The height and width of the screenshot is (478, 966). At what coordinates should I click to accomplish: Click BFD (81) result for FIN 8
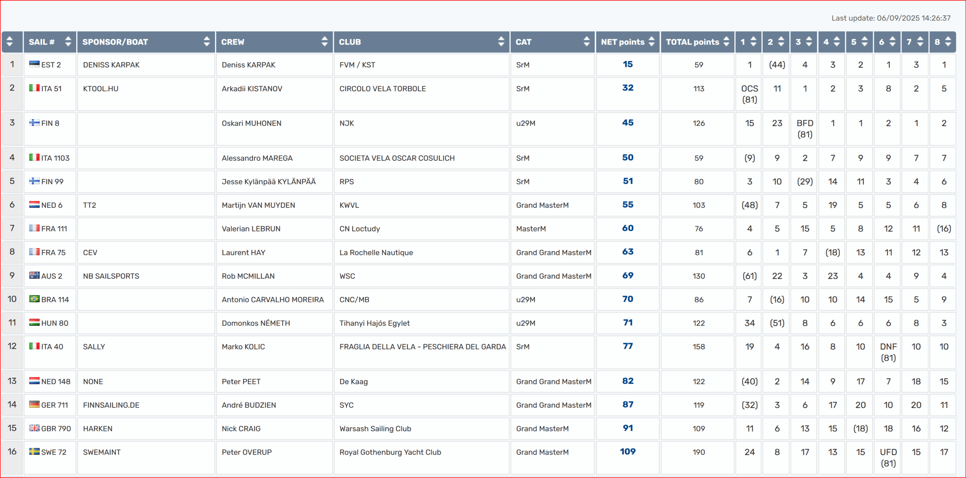tap(805, 129)
